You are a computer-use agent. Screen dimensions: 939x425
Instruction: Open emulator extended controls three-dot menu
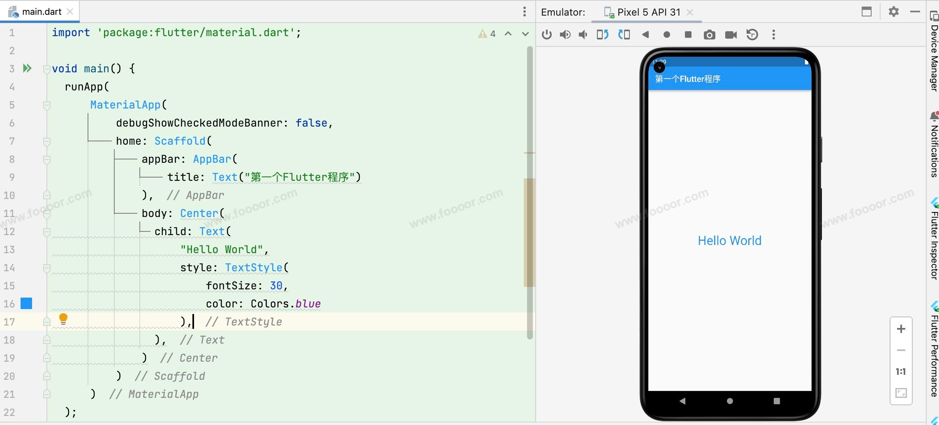pos(773,35)
